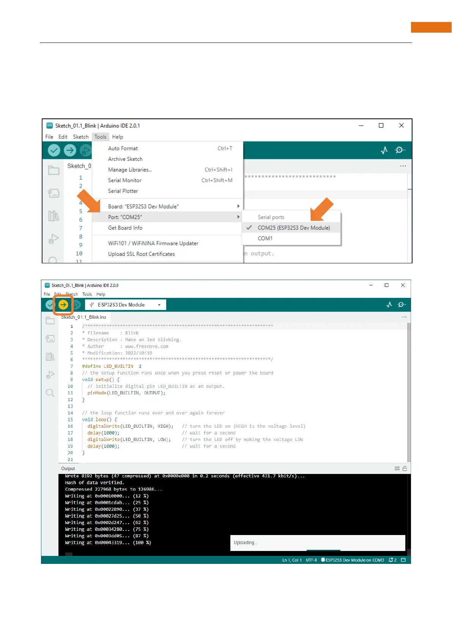Open Manage Libraries... from Tools menu

coord(168,170)
